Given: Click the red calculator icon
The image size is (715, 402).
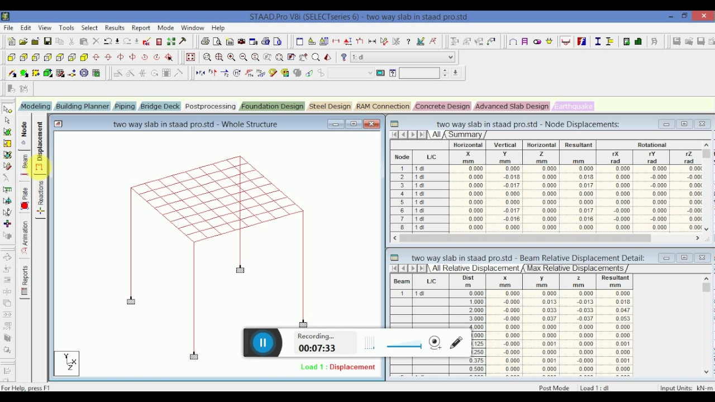Looking at the screenshot, I should tap(159, 41).
